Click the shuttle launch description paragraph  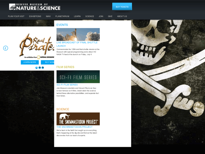pyautogui.click(x=78, y=52)
